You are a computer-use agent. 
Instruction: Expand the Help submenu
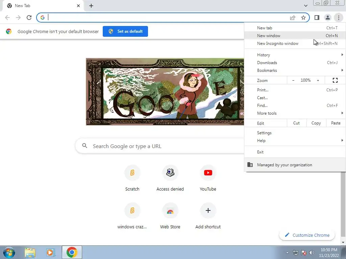(295, 141)
